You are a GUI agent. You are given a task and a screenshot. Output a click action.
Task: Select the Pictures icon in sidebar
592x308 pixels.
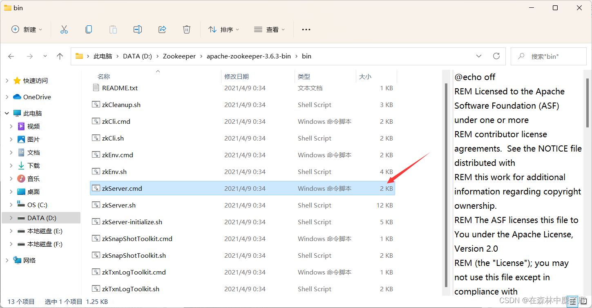(x=21, y=139)
